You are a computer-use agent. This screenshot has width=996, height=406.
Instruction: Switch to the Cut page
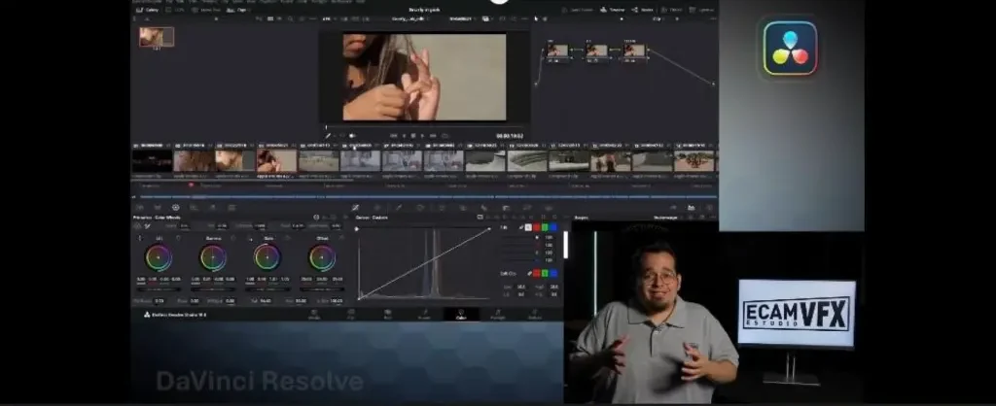pyautogui.click(x=350, y=314)
